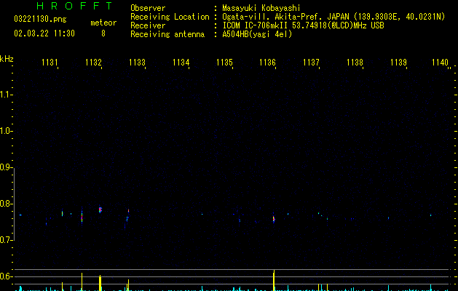Screen dimensions: 458x291
Task: Click time axis marker 1137
Action: (x=312, y=62)
